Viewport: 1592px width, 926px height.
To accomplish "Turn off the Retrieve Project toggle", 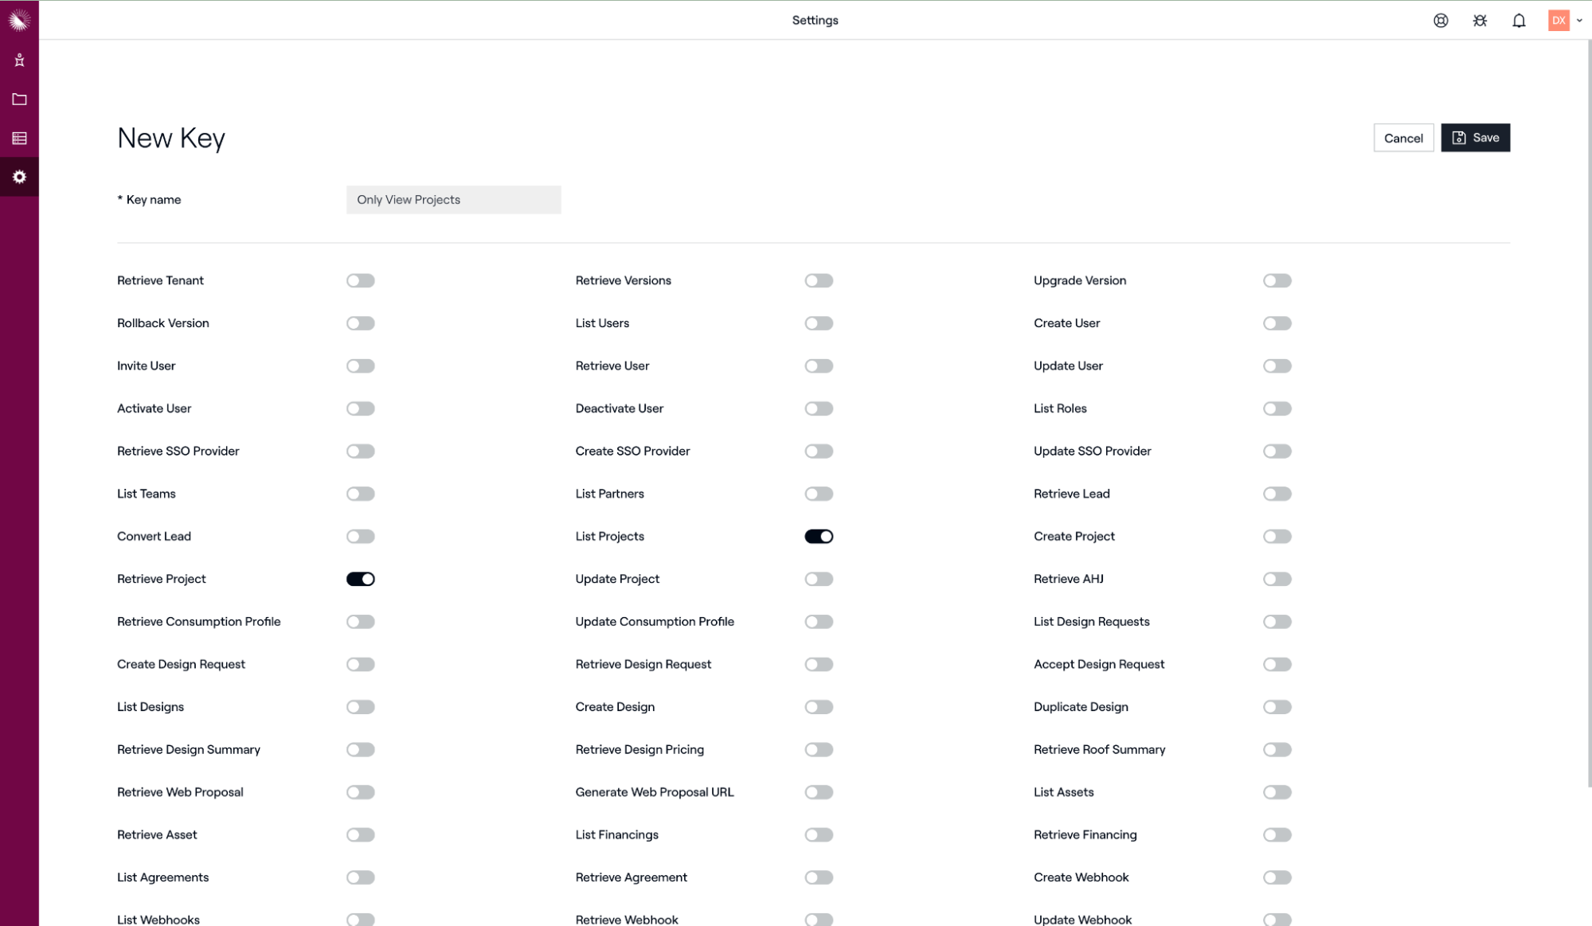I will click(360, 579).
